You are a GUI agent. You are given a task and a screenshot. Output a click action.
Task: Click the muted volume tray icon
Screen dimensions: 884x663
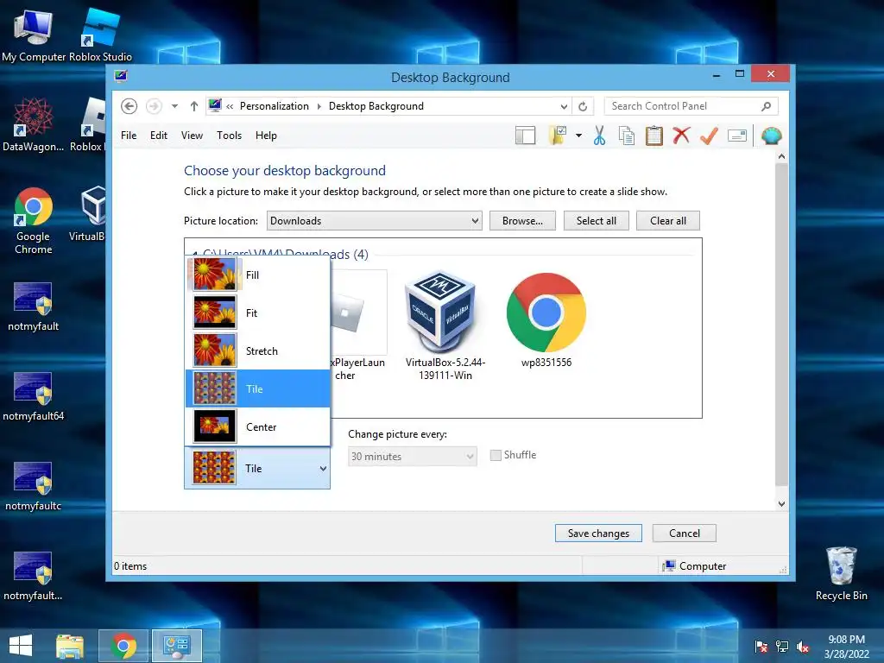[803, 647]
